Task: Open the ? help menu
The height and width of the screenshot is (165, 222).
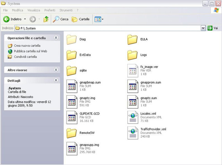Action: click(77, 10)
